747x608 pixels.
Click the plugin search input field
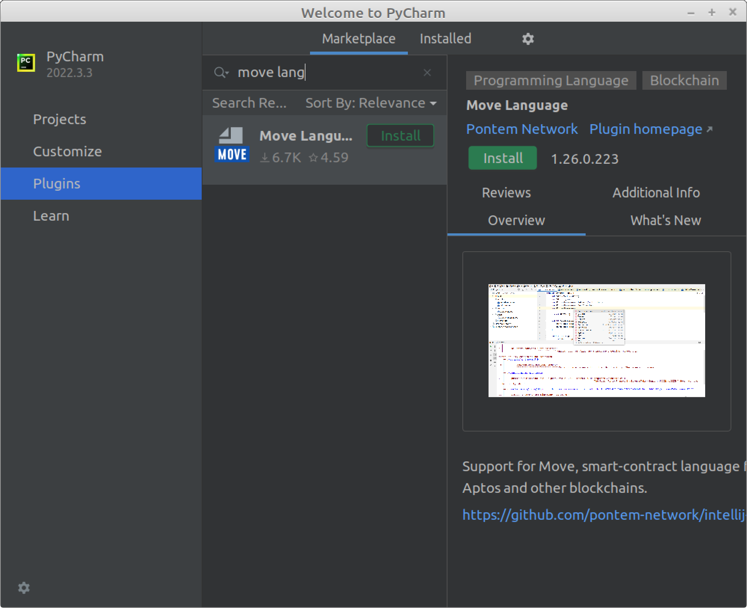pyautogui.click(x=325, y=73)
